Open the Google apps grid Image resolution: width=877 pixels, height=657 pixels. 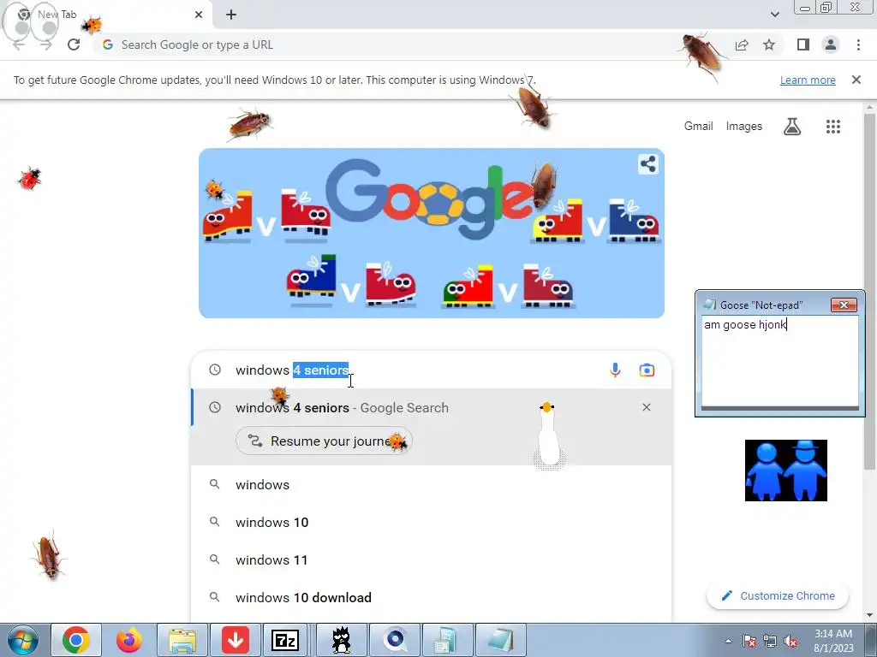(x=832, y=127)
